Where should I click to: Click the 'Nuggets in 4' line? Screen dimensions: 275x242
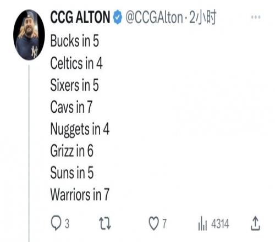point(80,129)
